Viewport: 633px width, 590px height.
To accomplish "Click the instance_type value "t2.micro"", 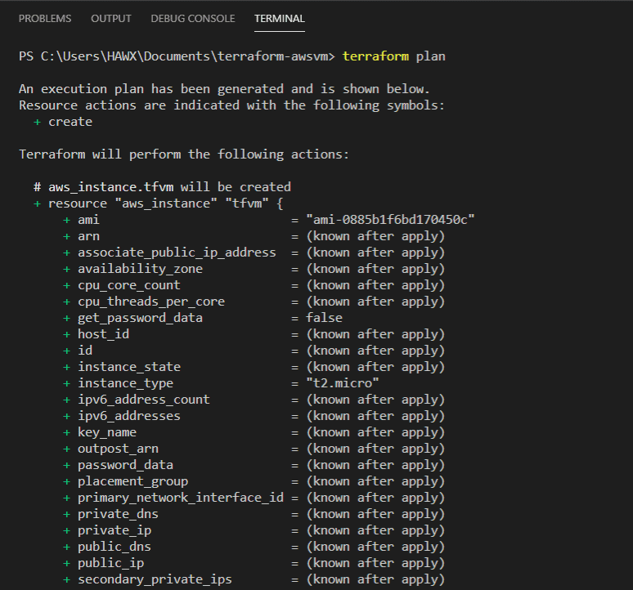I will (343, 383).
